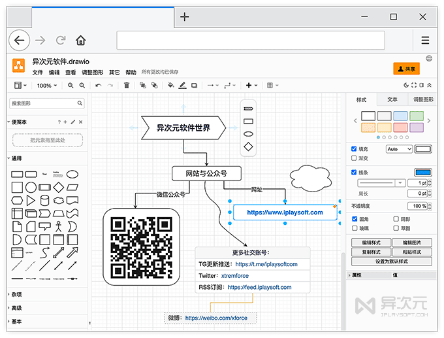444x338 pixels.
Task: Collapse the toolbar with double chevron icon
Action: pos(430,85)
